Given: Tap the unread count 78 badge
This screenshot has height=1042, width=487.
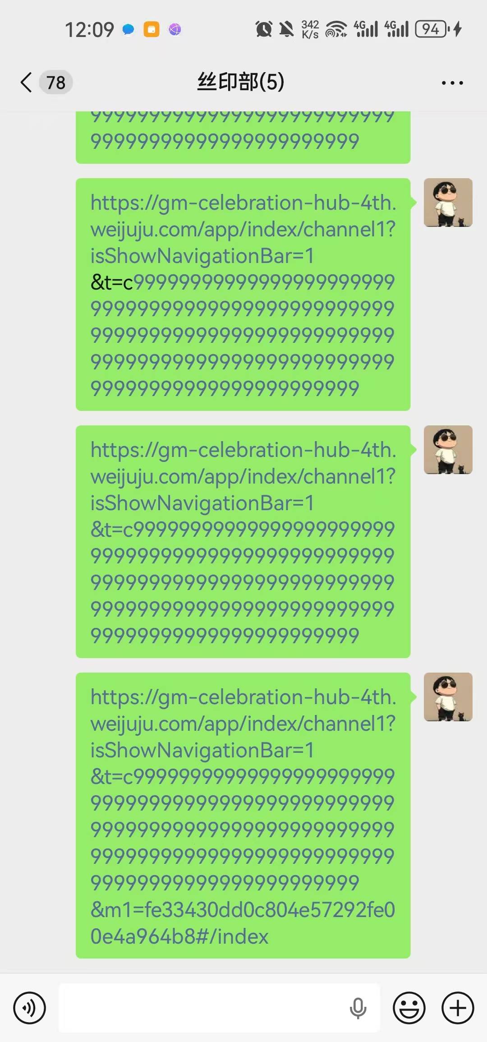Looking at the screenshot, I should 56,83.
